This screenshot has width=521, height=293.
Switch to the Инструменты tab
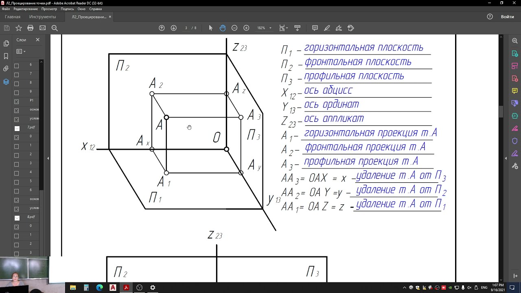tap(42, 17)
